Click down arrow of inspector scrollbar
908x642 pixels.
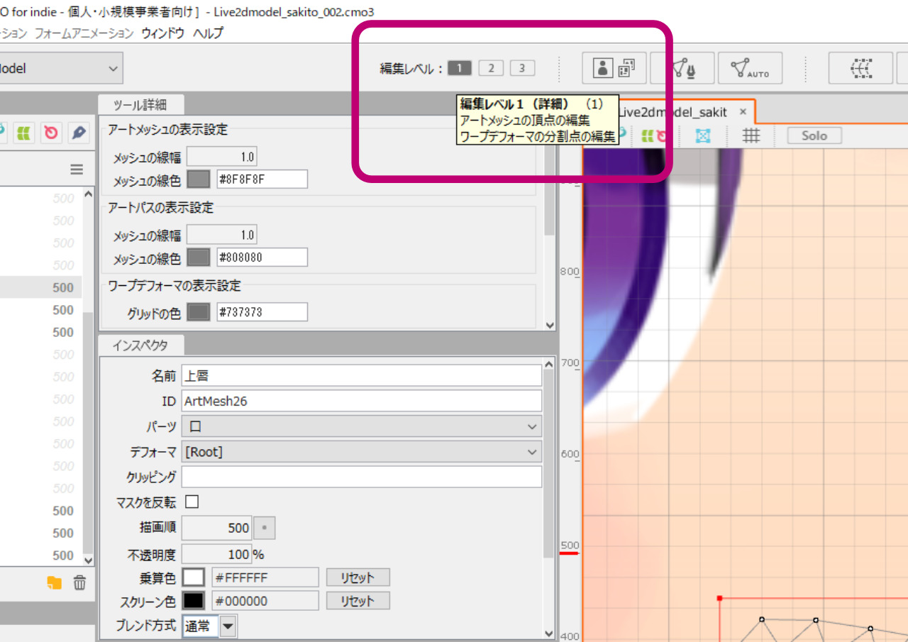(549, 633)
